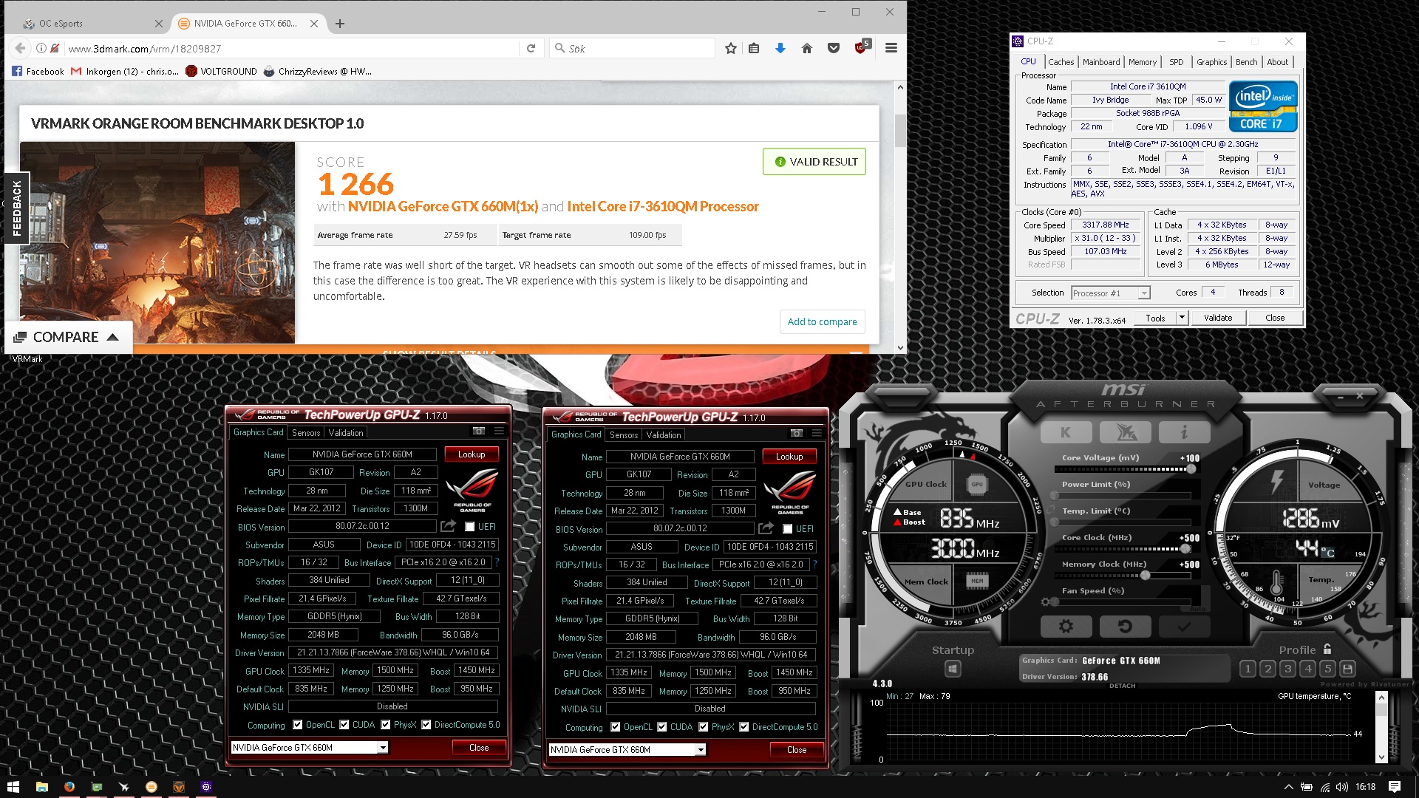Open the Memory tab in CPU-Z

click(1143, 62)
